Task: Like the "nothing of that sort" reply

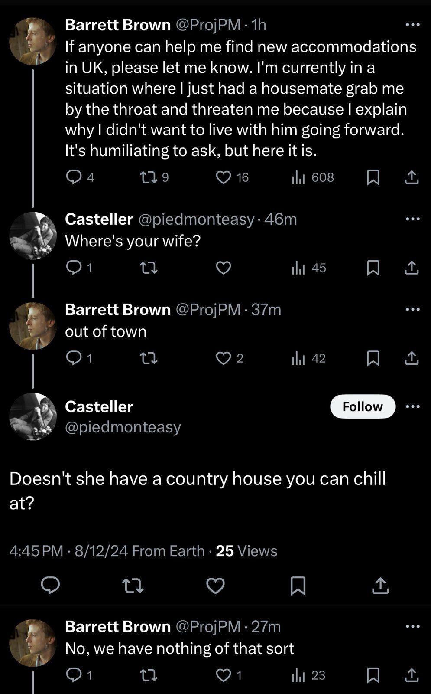Action: click(224, 675)
